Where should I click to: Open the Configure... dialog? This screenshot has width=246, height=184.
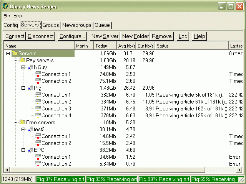pyautogui.click(x=72, y=36)
